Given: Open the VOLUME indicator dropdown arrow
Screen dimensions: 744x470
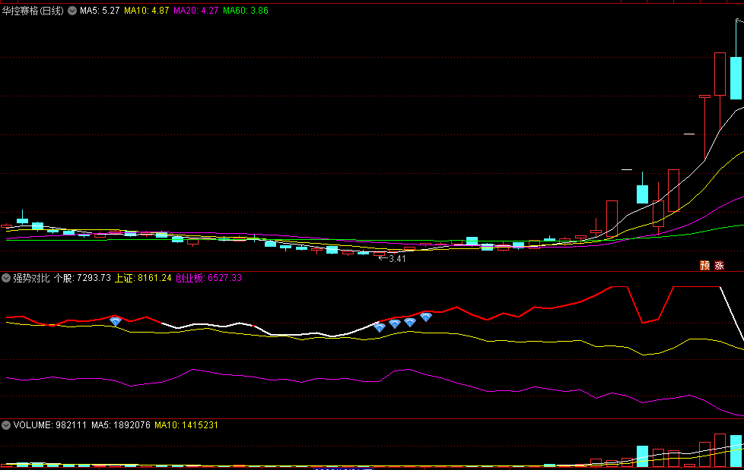Looking at the screenshot, I should (6, 425).
